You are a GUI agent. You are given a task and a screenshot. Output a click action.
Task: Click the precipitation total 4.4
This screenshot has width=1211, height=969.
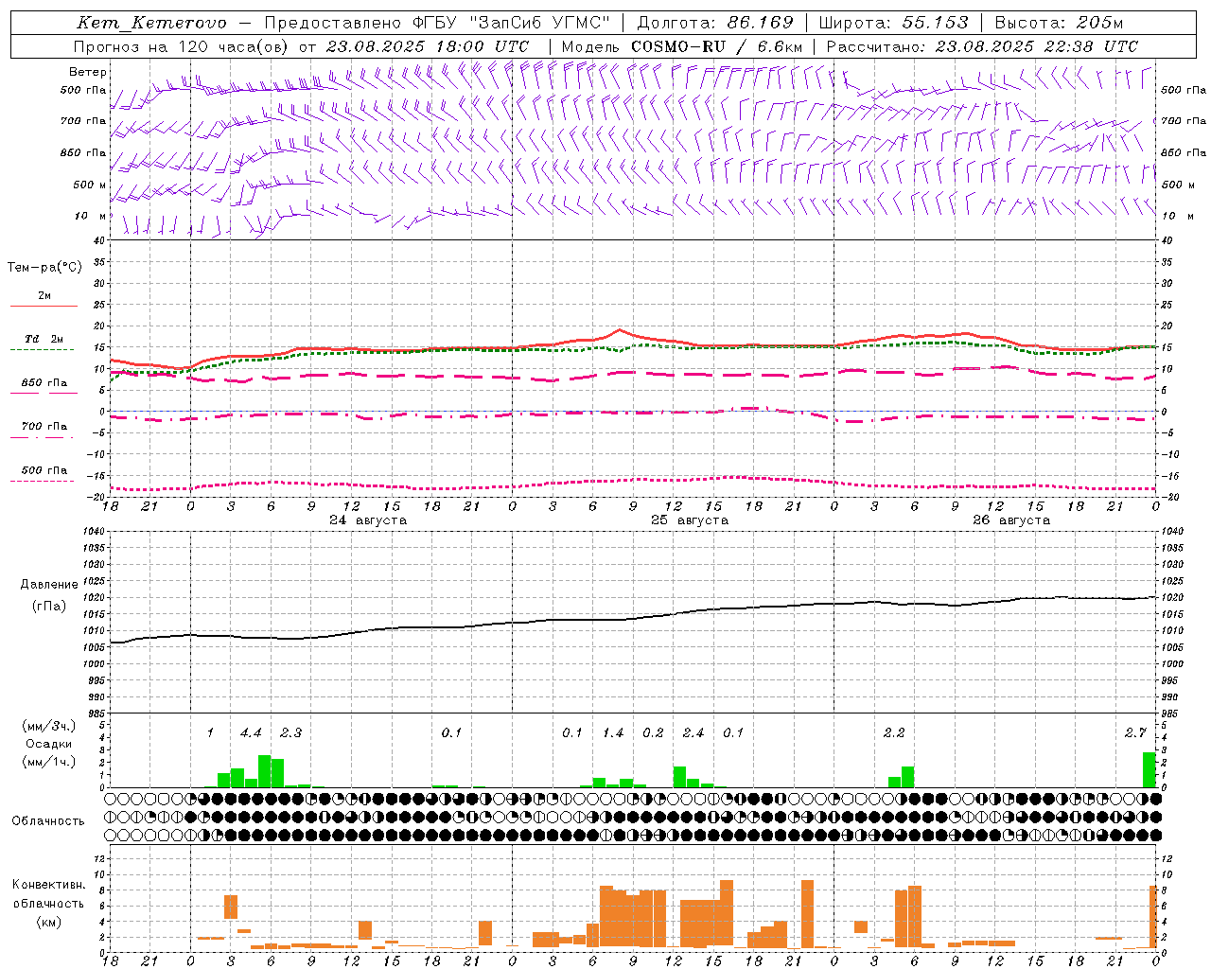coord(251,733)
